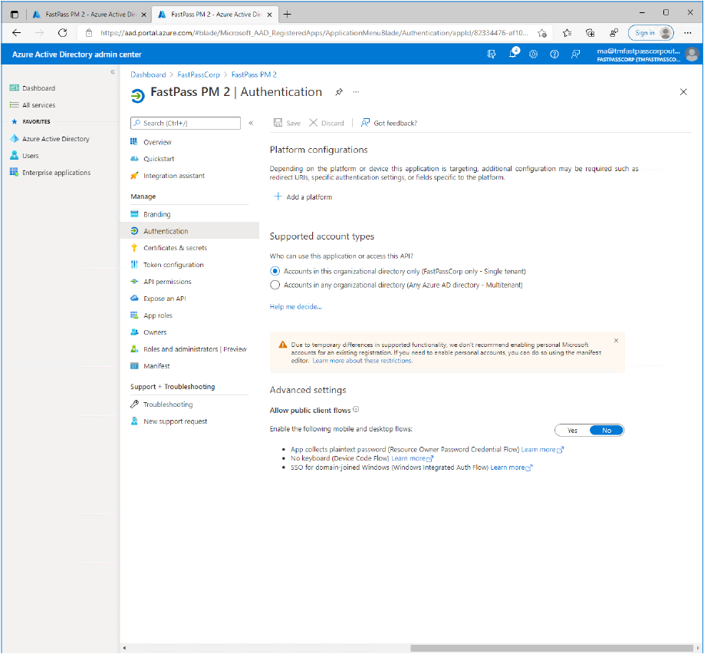
Task: Open the portal settings gear icon
Action: [534, 54]
